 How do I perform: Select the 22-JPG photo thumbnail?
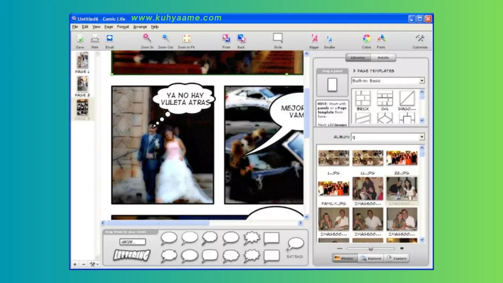pyautogui.click(x=402, y=158)
